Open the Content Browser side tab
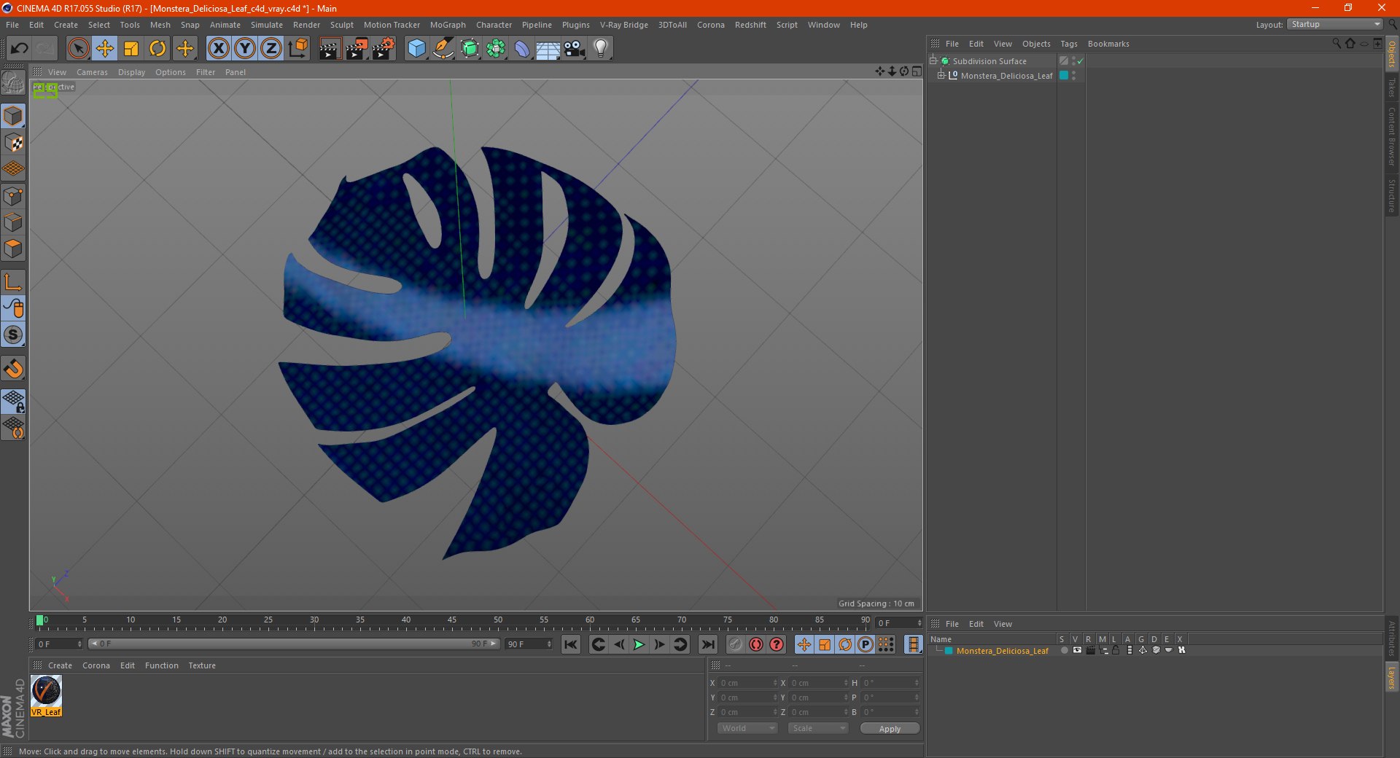1400x758 pixels. [1392, 136]
